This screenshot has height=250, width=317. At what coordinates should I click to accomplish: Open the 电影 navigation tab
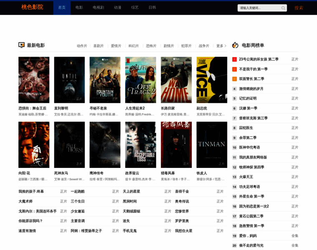(79, 7)
